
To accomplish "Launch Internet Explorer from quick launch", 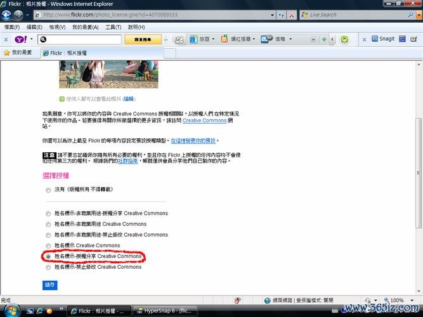I will click(x=40, y=311).
